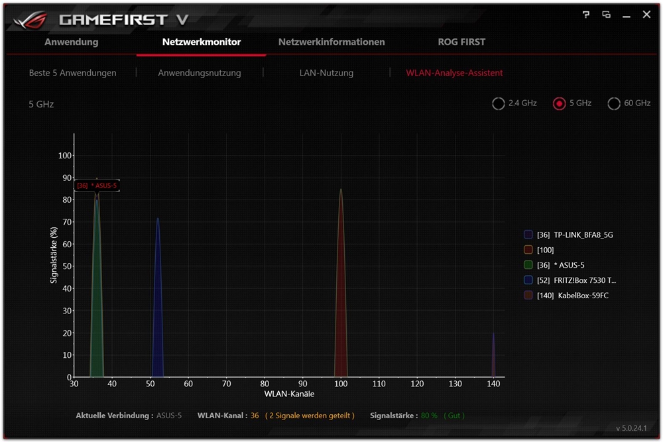Show Beste 5 Anwendungen view
663x442 pixels.
[73, 73]
